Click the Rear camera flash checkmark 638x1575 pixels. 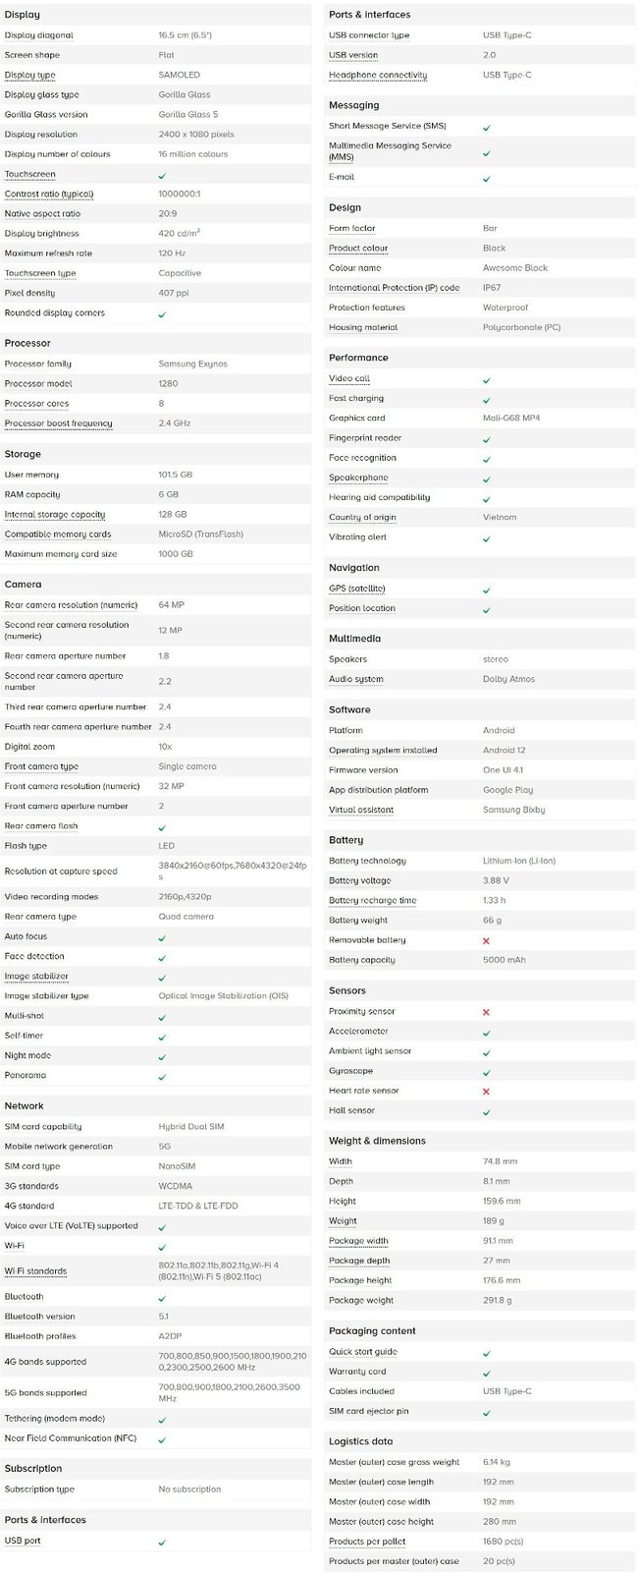[162, 827]
